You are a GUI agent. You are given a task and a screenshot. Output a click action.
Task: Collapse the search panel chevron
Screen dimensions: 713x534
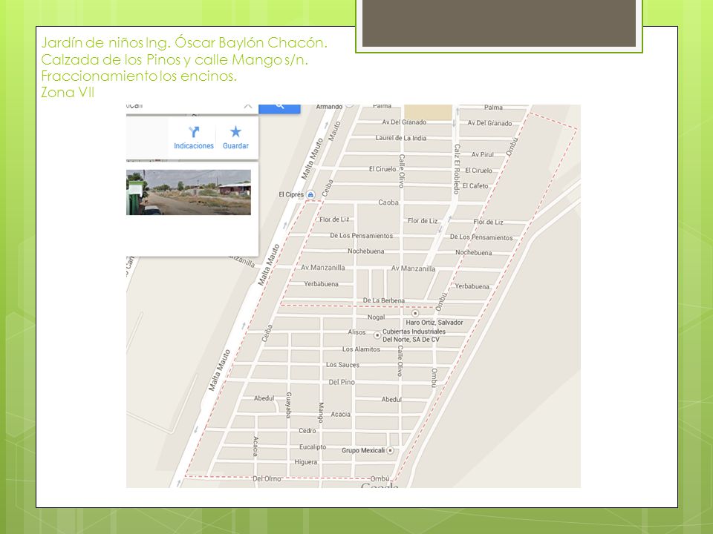[x=248, y=106]
